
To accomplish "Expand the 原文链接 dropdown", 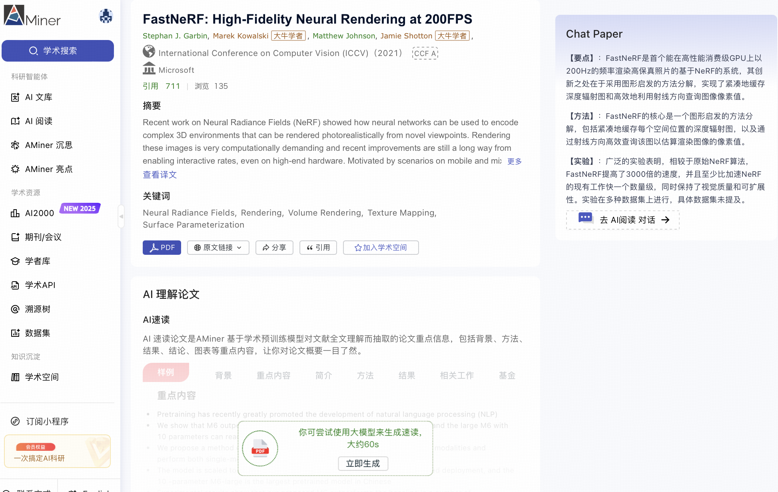I will pyautogui.click(x=218, y=248).
